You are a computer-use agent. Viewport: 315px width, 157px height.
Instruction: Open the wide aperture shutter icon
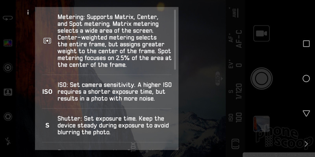(x=8, y=117)
